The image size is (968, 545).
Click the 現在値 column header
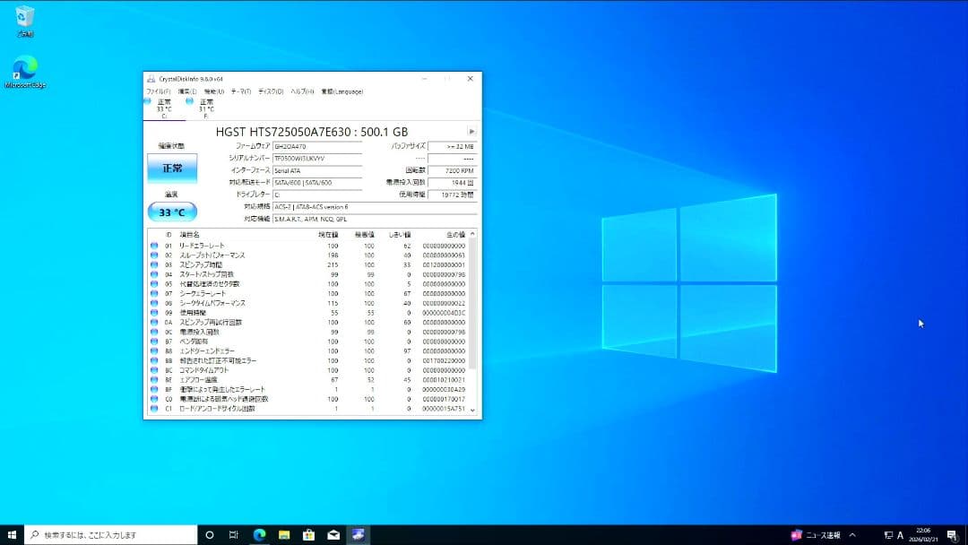click(x=328, y=235)
